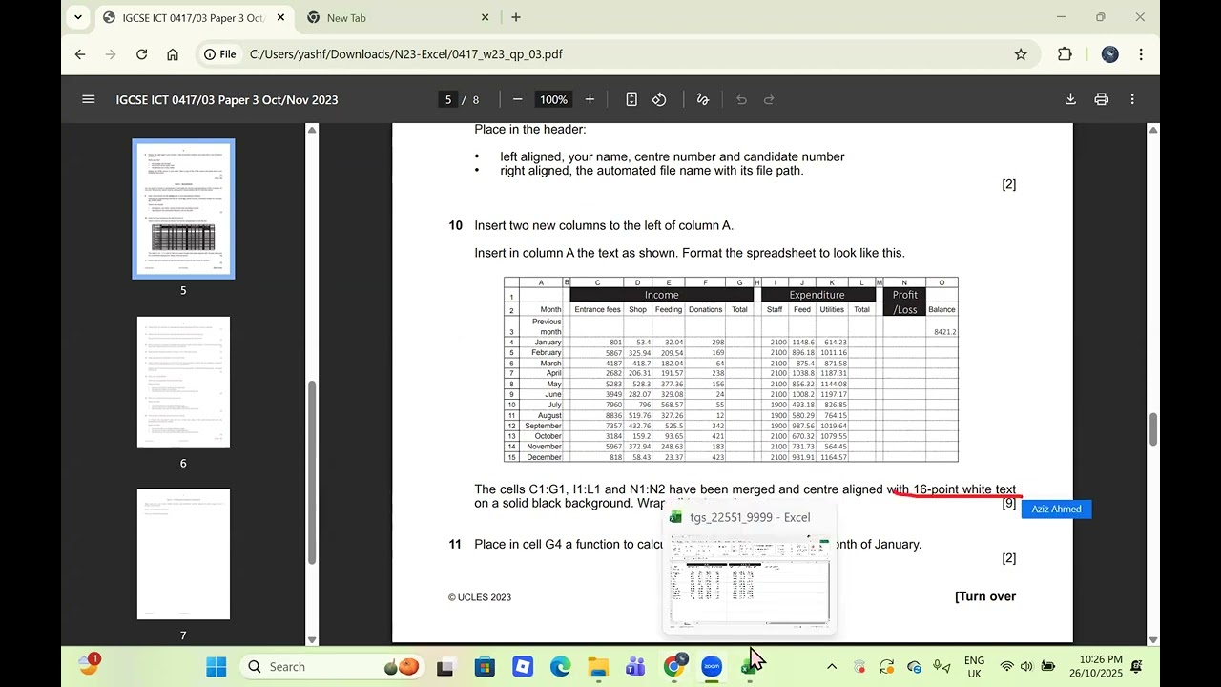Screen dimensions: 1221x687
Task: Open a new browser tab
Action: point(516,17)
